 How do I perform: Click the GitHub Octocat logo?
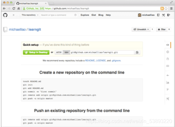click(x=5, y=15)
